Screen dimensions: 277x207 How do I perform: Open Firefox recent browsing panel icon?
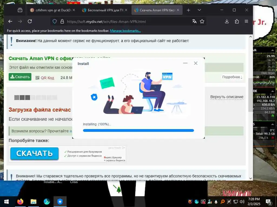click(20, 10)
